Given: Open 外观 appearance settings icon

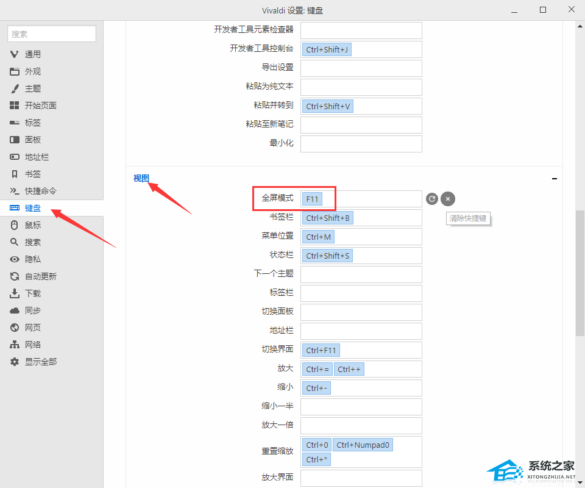Looking at the screenshot, I should (15, 71).
